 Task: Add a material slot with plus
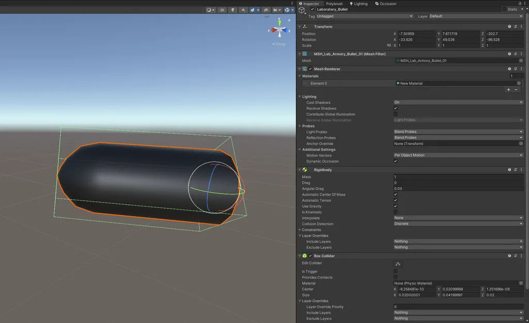(509, 90)
